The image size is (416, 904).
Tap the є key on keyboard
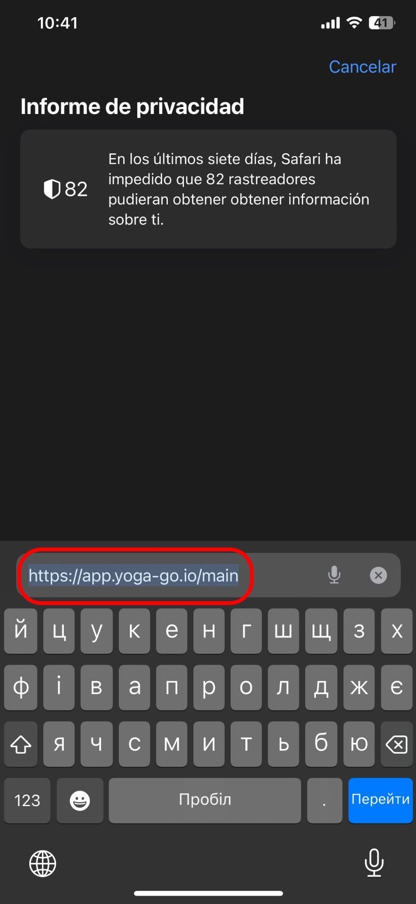[397, 687]
